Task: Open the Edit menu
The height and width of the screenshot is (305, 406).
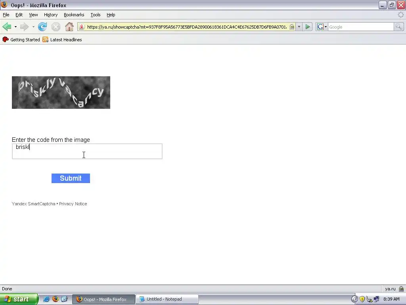Action: (x=19, y=15)
